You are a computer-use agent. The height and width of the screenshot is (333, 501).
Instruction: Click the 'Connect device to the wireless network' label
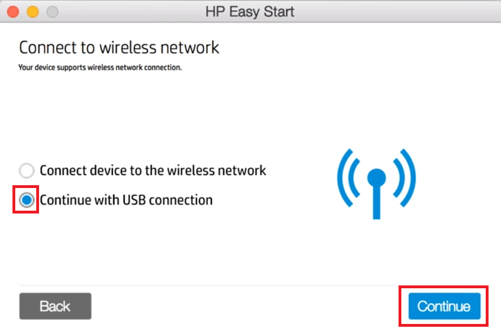pyautogui.click(x=153, y=170)
